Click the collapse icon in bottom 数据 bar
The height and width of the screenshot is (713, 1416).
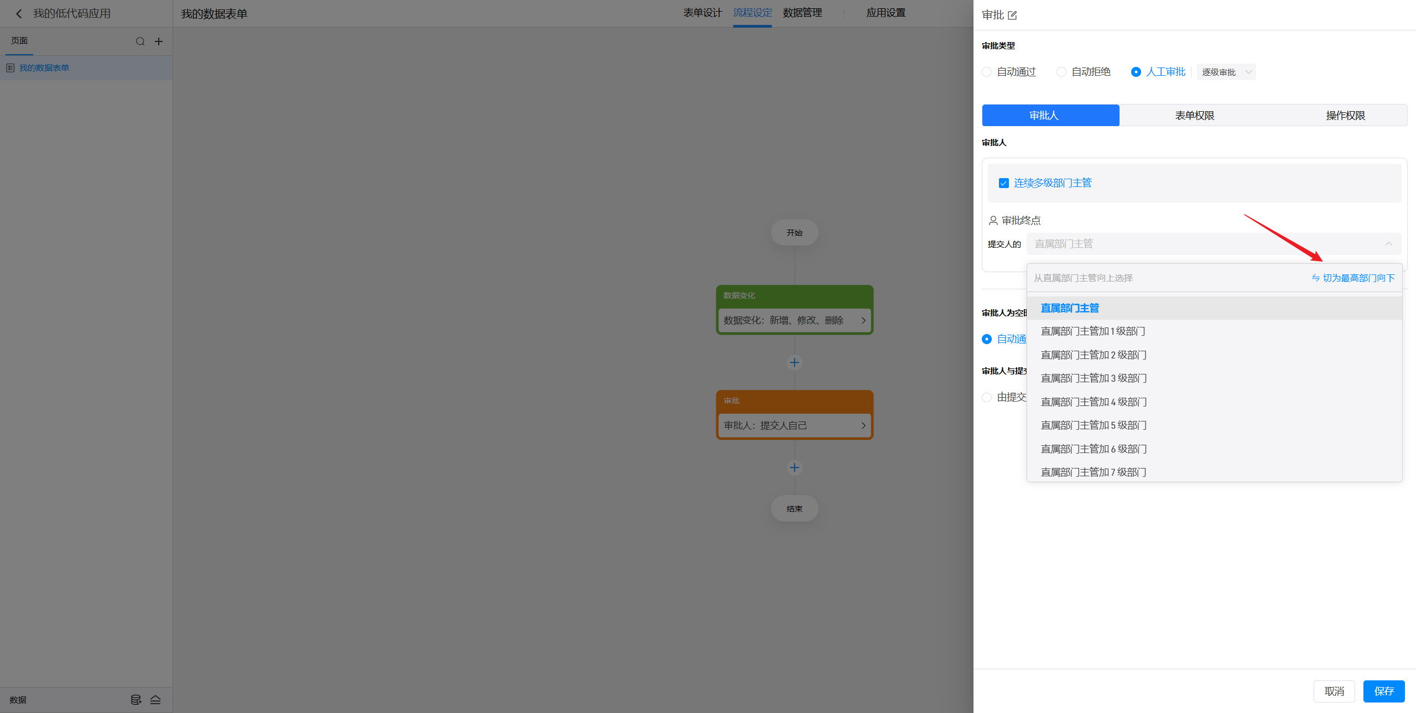click(155, 700)
